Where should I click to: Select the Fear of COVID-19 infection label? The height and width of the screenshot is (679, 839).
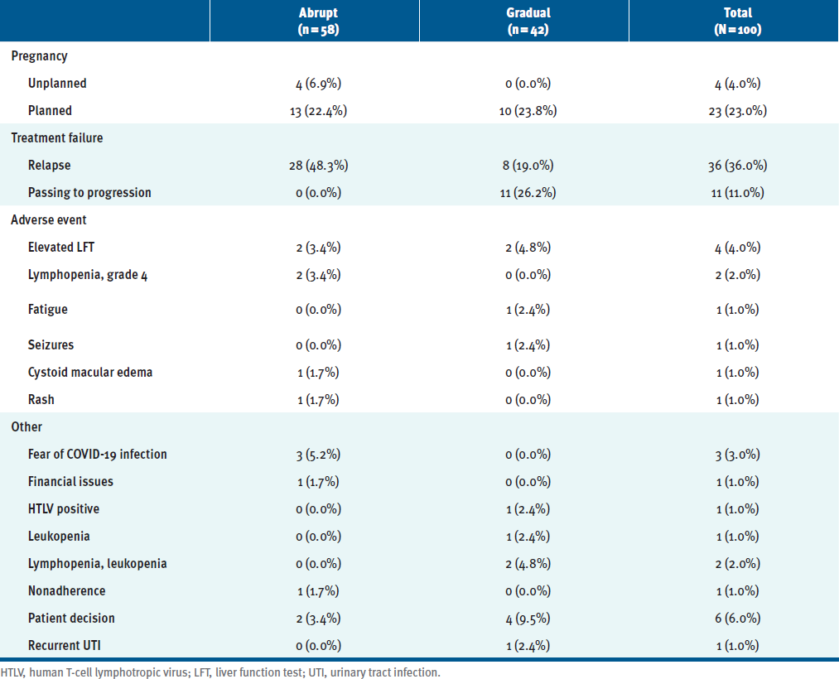tap(98, 455)
